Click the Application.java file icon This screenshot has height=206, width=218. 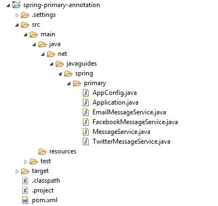[86, 102]
